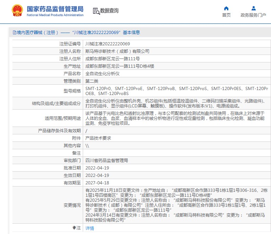Click the 境内医疗器械（注册）基本信息 header bar
Image resolution: width=271 pixels, height=234 pixels.
tap(76, 33)
